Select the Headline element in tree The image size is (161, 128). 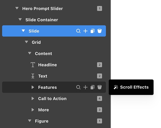(x=47, y=65)
